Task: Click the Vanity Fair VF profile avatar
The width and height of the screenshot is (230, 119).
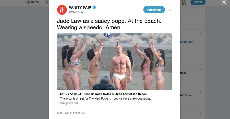Action: pos(62,10)
